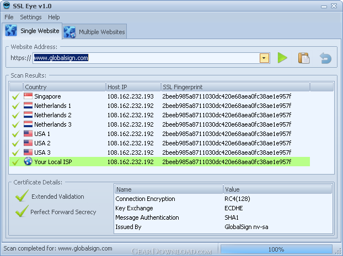The width and height of the screenshot is (343, 256).
Task: Click host IP 108.162.232.193 for Singapore
Action: tap(130, 96)
